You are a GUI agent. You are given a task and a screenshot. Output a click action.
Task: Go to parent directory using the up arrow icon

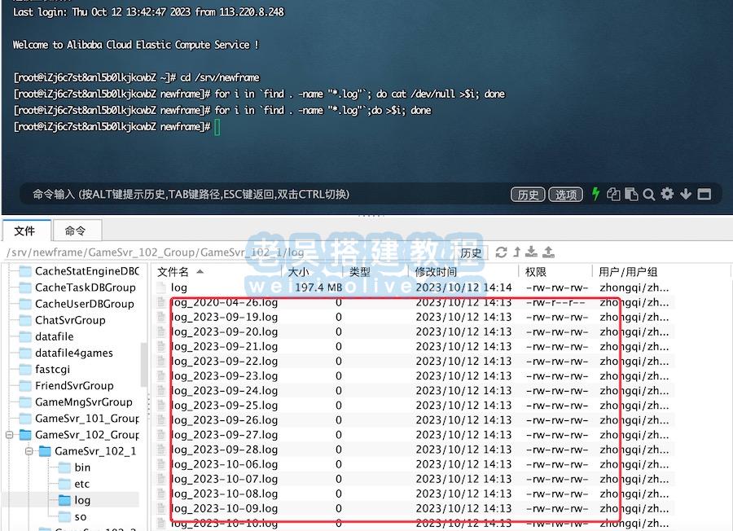point(517,252)
